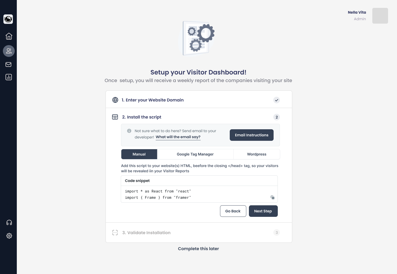Select the Manual tab
This screenshot has width=397, height=274.
point(139,154)
